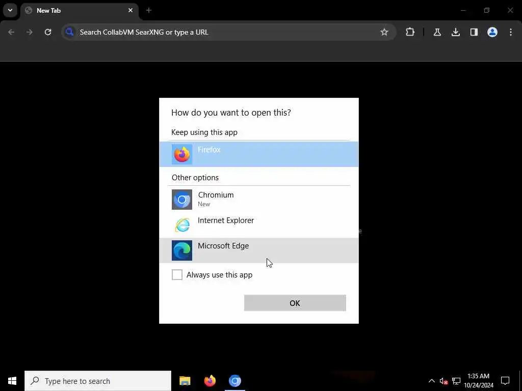Screen dimensions: 522x391
Task: Go back using the back arrow
Action: (x=11, y=32)
